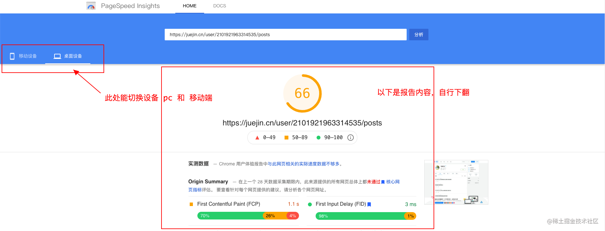Open the 与此网页相关的实际速度数据不够多 link
Viewport: 605px width, 231px height.
pyautogui.click(x=303, y=164)
